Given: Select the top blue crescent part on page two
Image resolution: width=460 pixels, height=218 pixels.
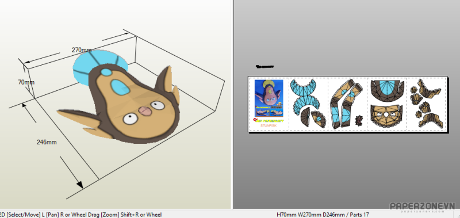Looking at the screenshot, I should 303,87.
